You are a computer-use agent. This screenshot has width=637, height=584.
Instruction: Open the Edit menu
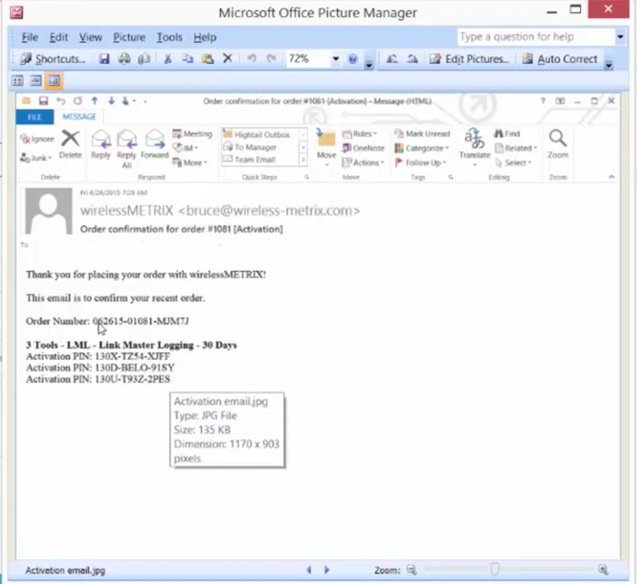(x=59, y=37)
